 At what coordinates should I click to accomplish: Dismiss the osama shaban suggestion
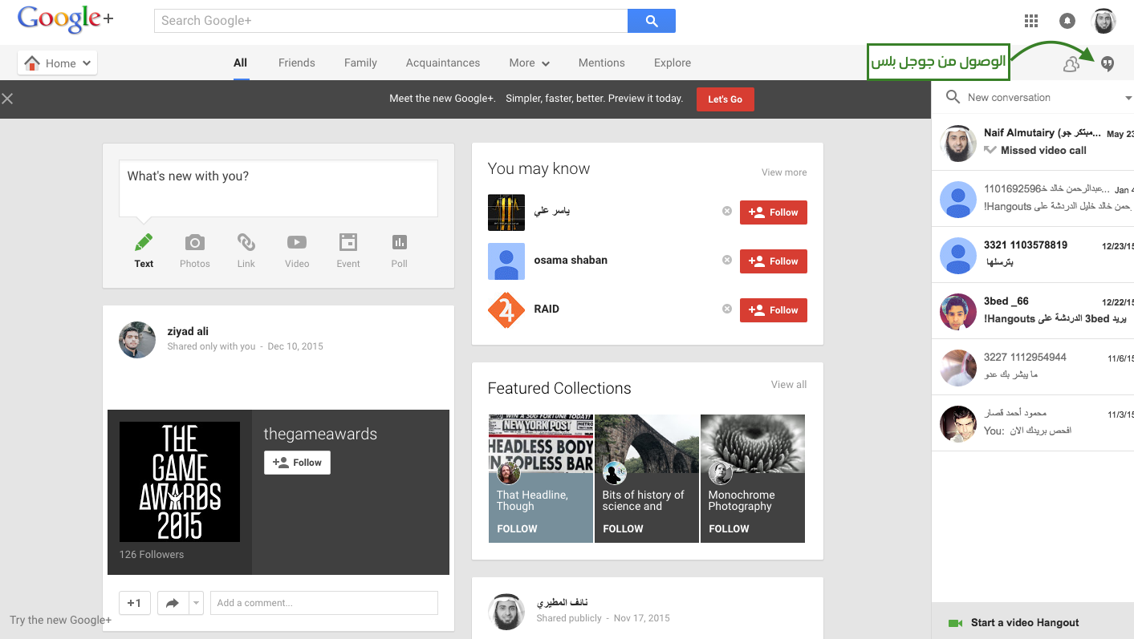tap(726, 260)
